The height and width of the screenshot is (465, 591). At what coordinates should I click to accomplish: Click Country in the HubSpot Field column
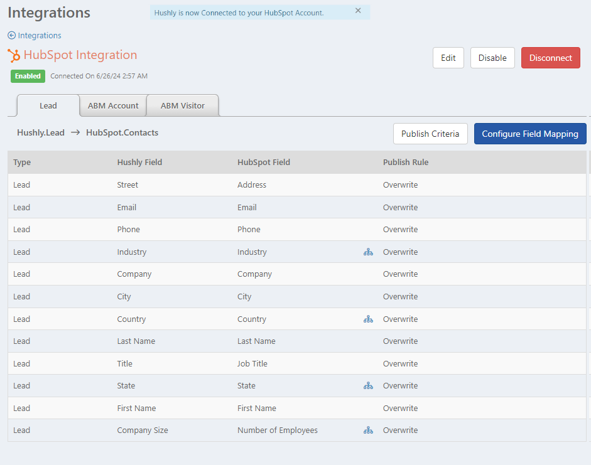[x=252, y=319]
